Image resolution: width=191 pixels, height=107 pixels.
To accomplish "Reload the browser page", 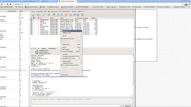I will pos(7,4).
